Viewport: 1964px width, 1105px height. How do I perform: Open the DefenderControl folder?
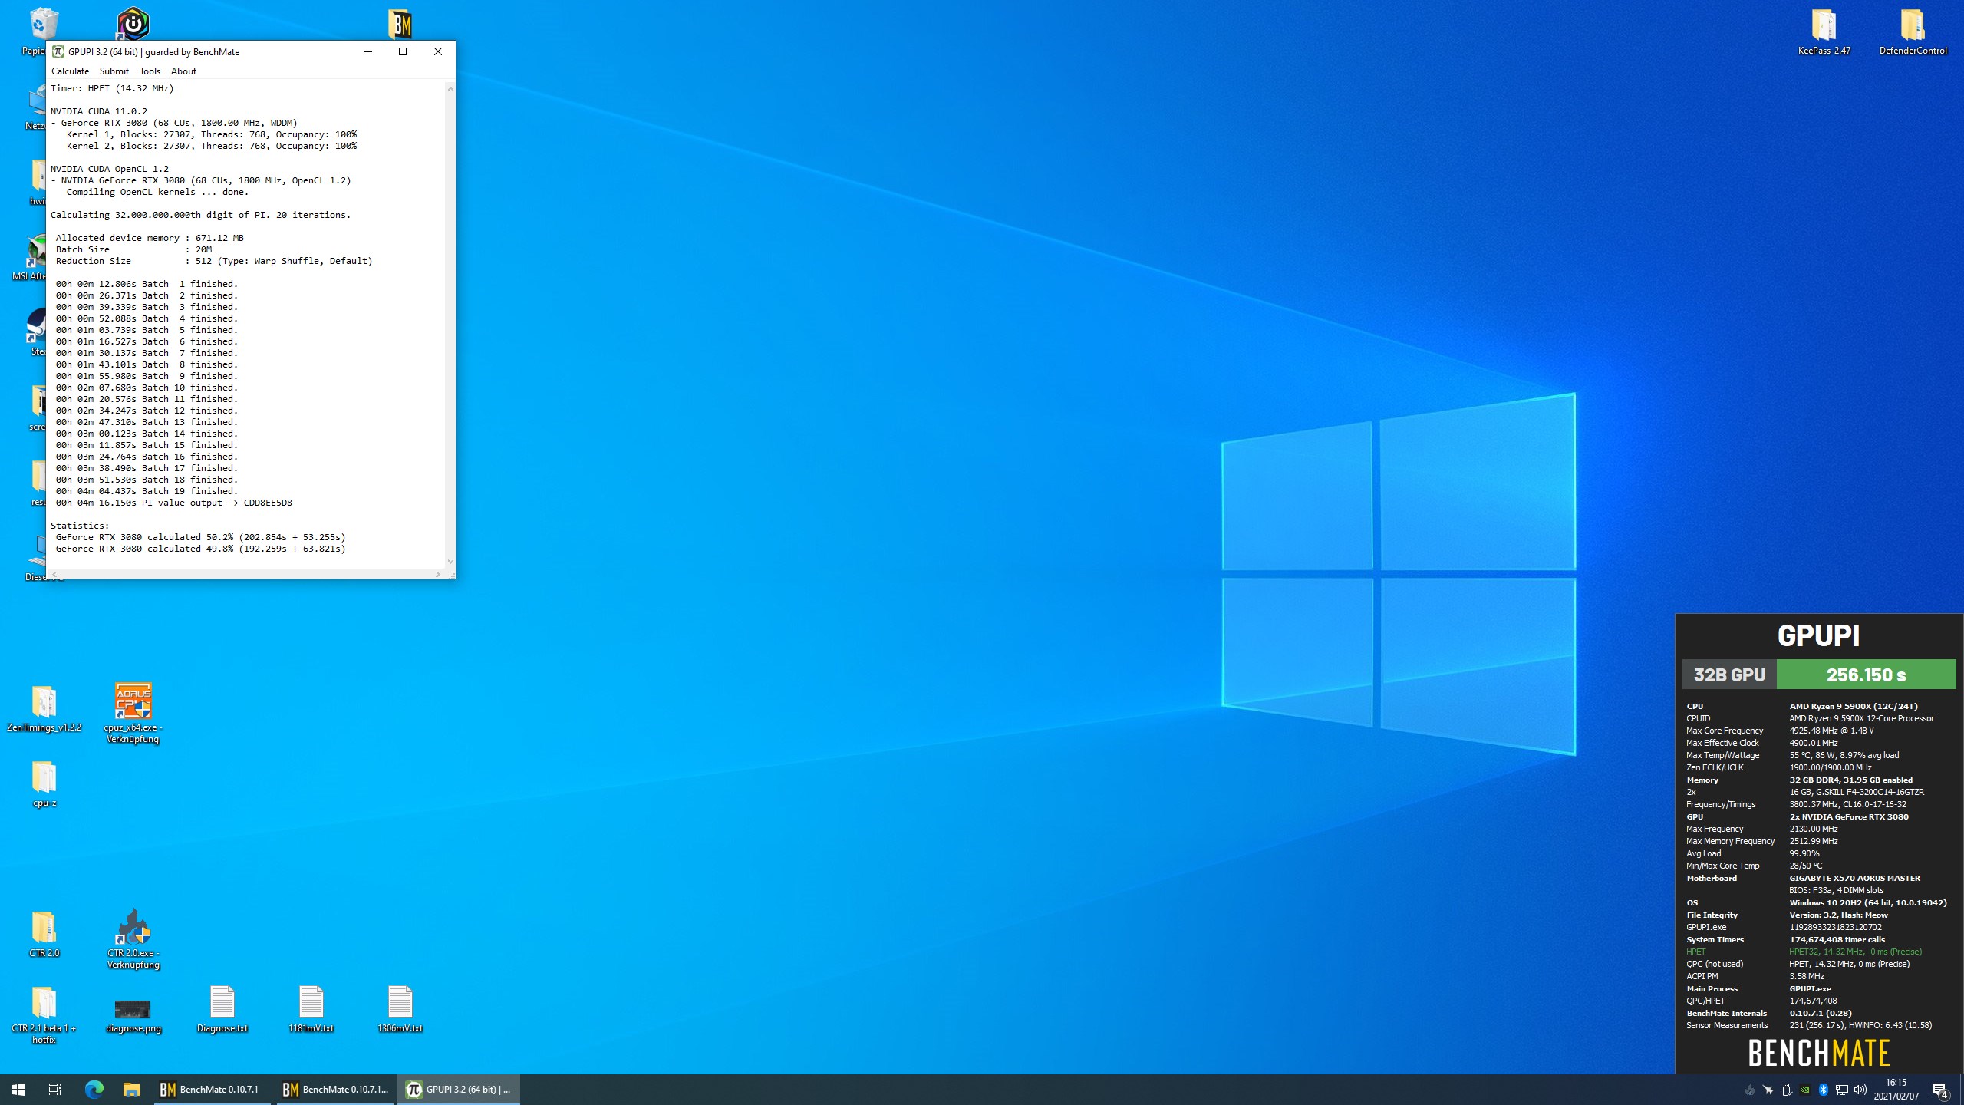pos(1913,31)
